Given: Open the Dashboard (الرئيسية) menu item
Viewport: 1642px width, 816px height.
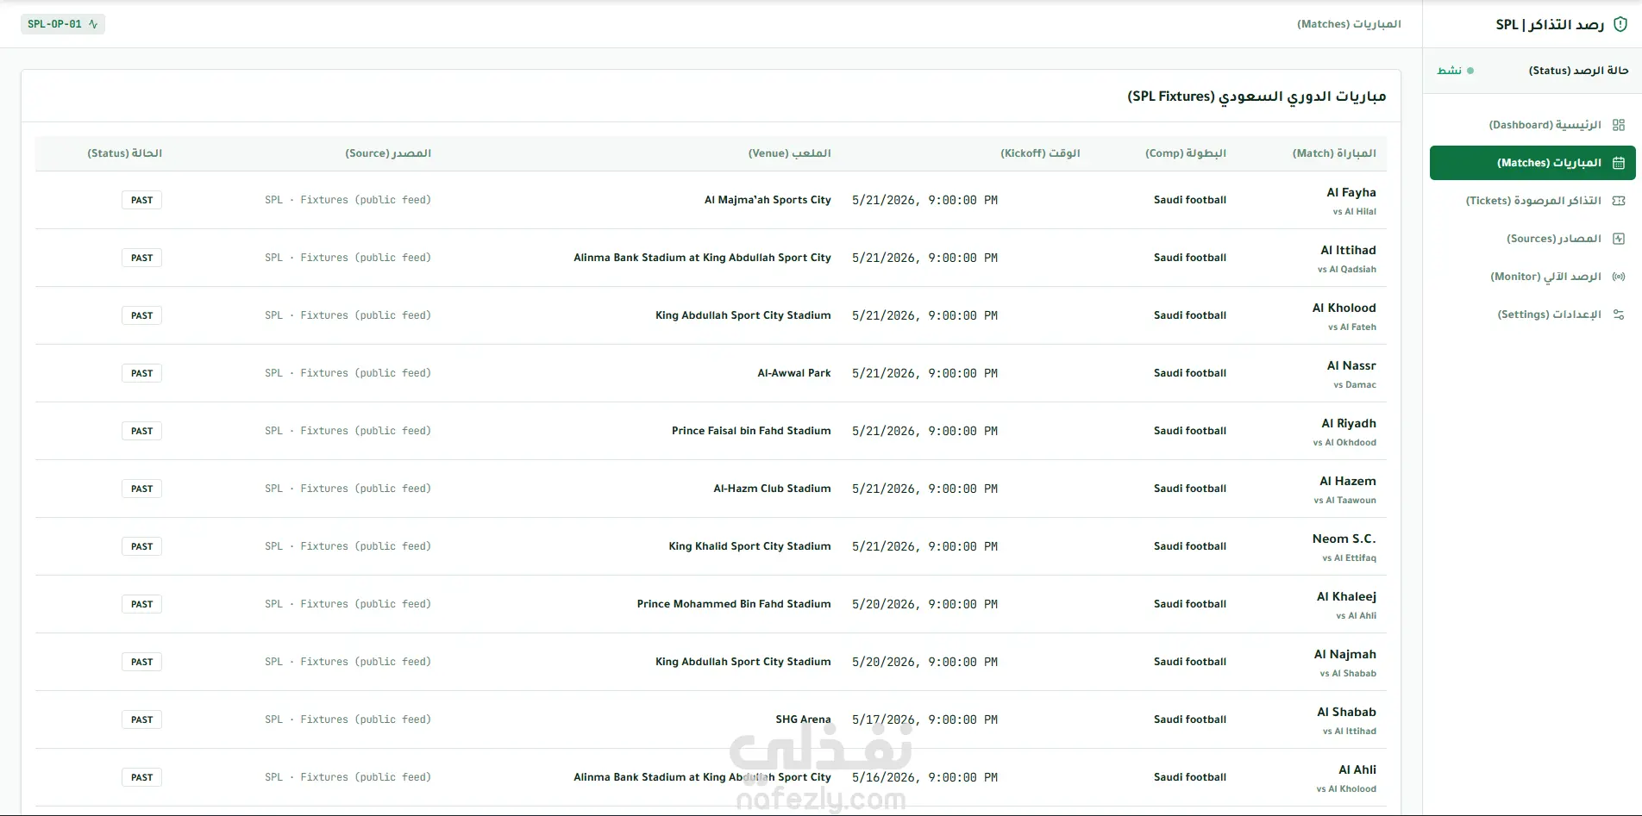Looking at the screenshot, I should click(x=1532, y=125).
